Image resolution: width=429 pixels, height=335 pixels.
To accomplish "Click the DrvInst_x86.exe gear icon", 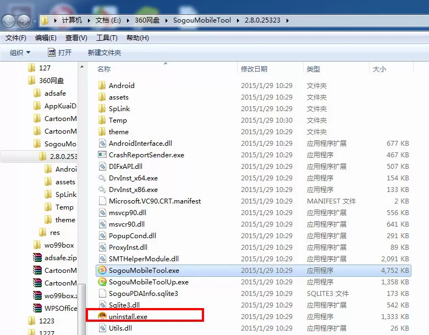I will pyautogui.click(x=102, y=189).
